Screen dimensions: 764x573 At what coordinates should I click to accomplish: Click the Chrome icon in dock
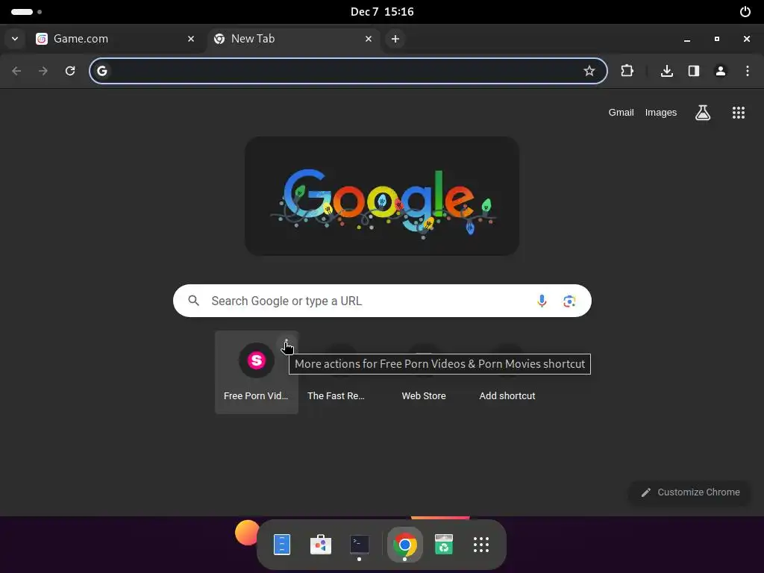point(404,544)
